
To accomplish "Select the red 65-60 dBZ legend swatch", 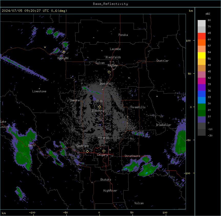I will (x=202, y=36).
